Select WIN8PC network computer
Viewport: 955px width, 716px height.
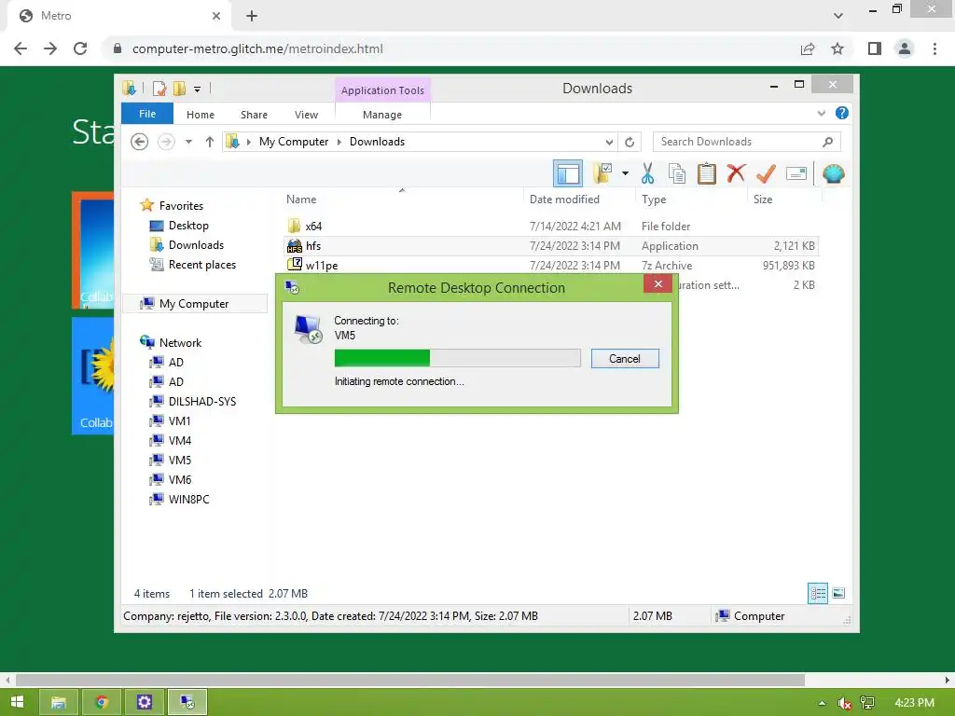click(188, 500)
